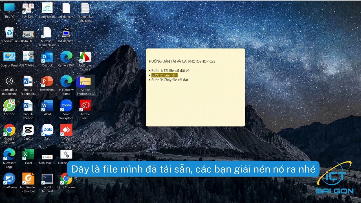Click the line "Bước 3: Chạy file cài đặt"

[170, 80]
